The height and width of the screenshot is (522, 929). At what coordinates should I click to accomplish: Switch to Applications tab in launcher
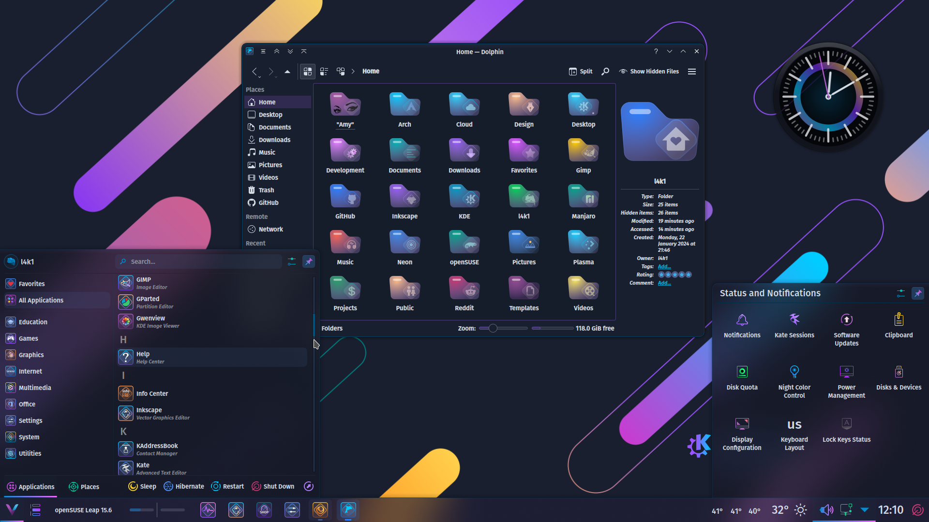click(30, 487)
